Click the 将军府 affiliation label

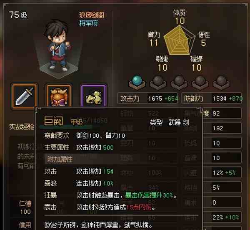pos(88,23)
